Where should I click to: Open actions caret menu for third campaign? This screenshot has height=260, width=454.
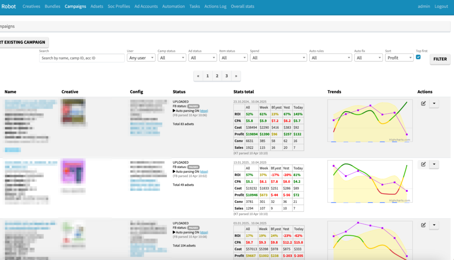pos(434,225)
